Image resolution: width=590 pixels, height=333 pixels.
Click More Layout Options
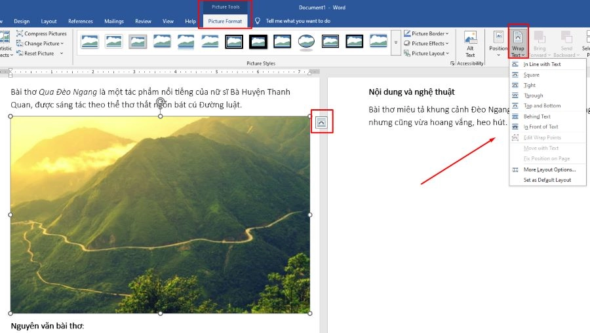pyautogui.click(x=549, y=169)
